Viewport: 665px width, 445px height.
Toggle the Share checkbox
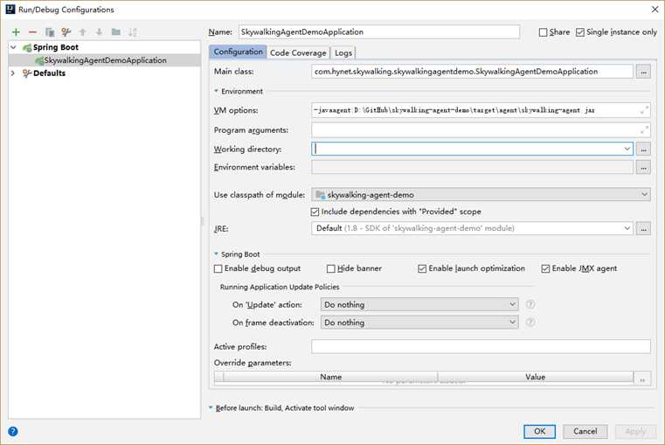pos(543,32)
